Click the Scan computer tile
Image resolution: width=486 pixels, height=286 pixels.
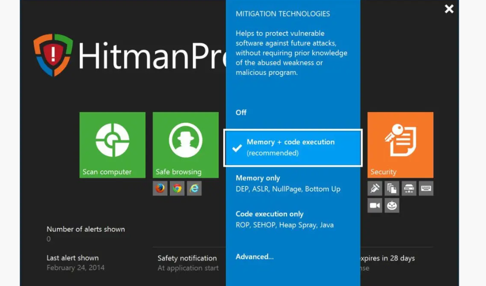[x=112, y=145]
